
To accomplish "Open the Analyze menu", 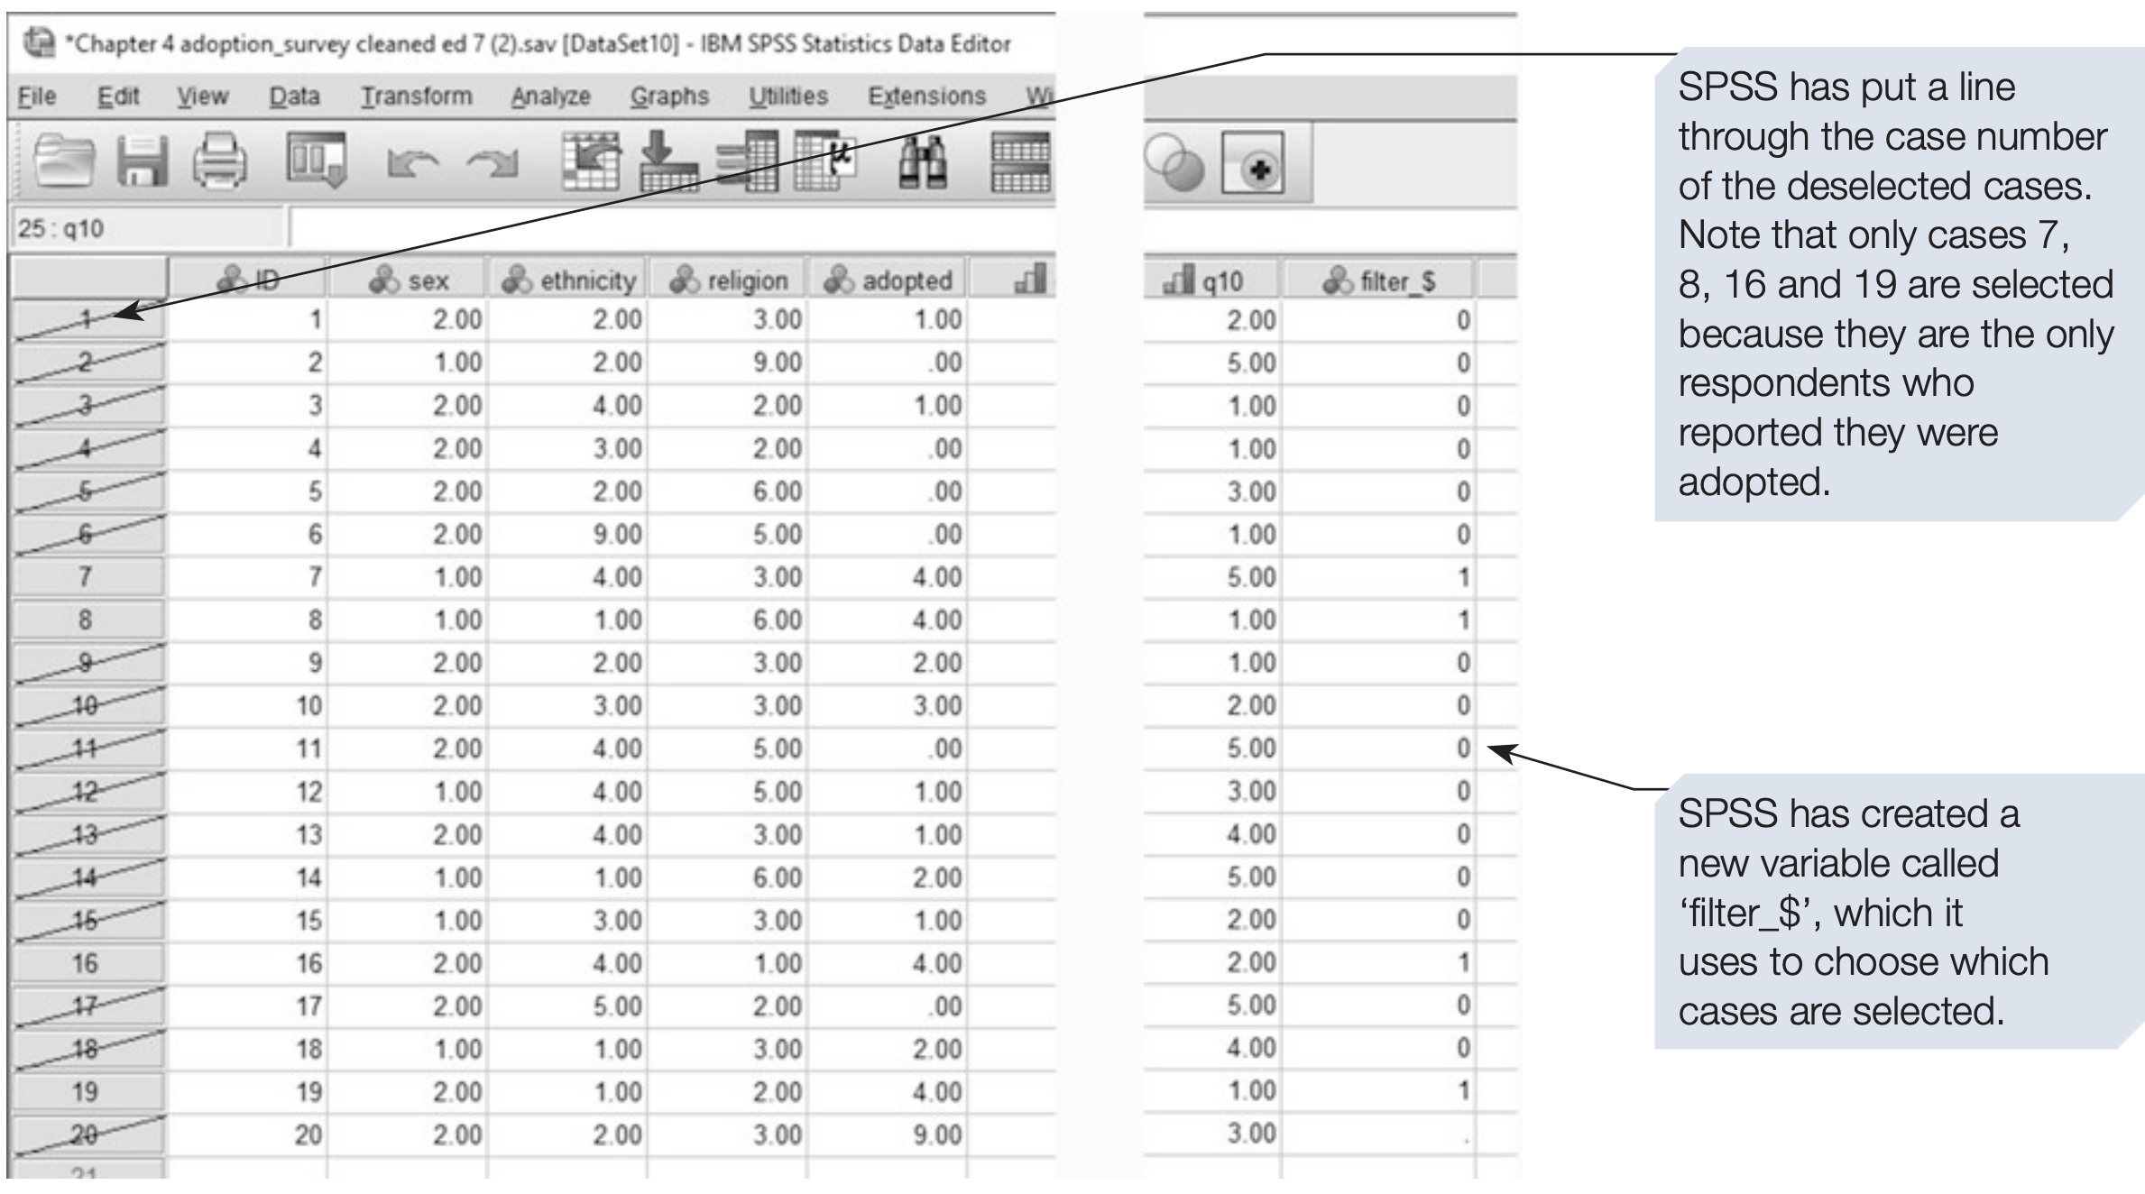I will tap(550, 96).
